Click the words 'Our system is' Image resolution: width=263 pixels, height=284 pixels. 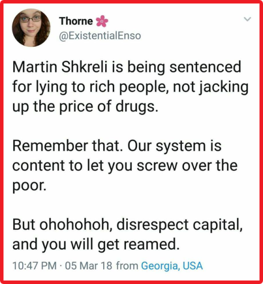click(175, 146)
